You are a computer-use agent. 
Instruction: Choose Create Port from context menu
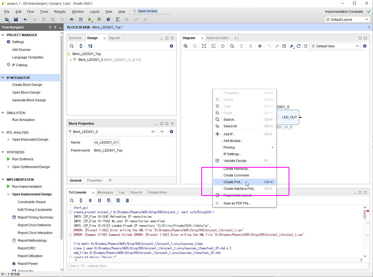(233, 182)
